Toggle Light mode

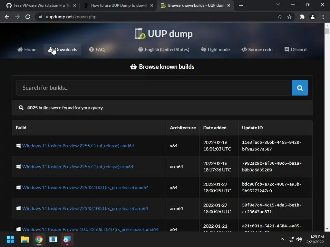216,50
